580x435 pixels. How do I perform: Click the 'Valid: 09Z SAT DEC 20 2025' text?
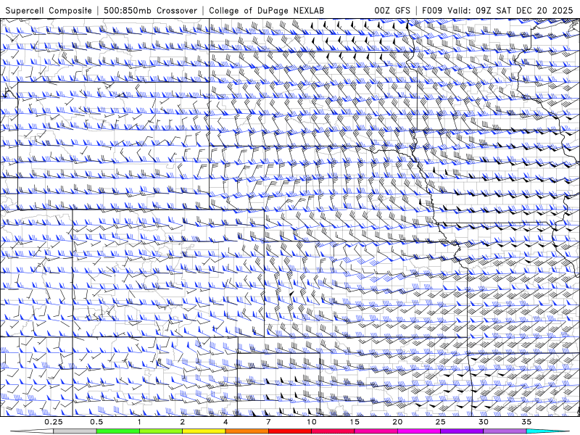[x=510, y=10]
